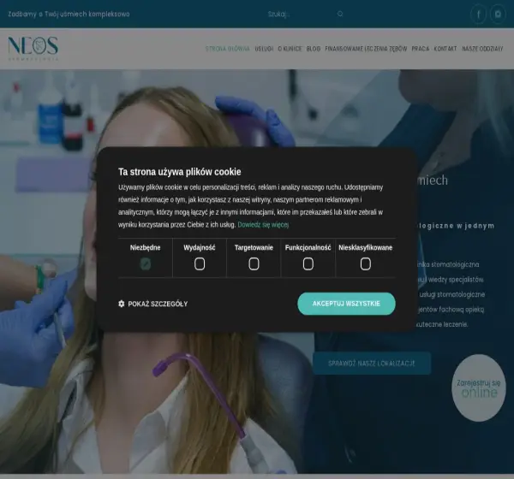
Task: Open Finansowanie leczenia zębów menu item
Action: click(x=366, y=49)
